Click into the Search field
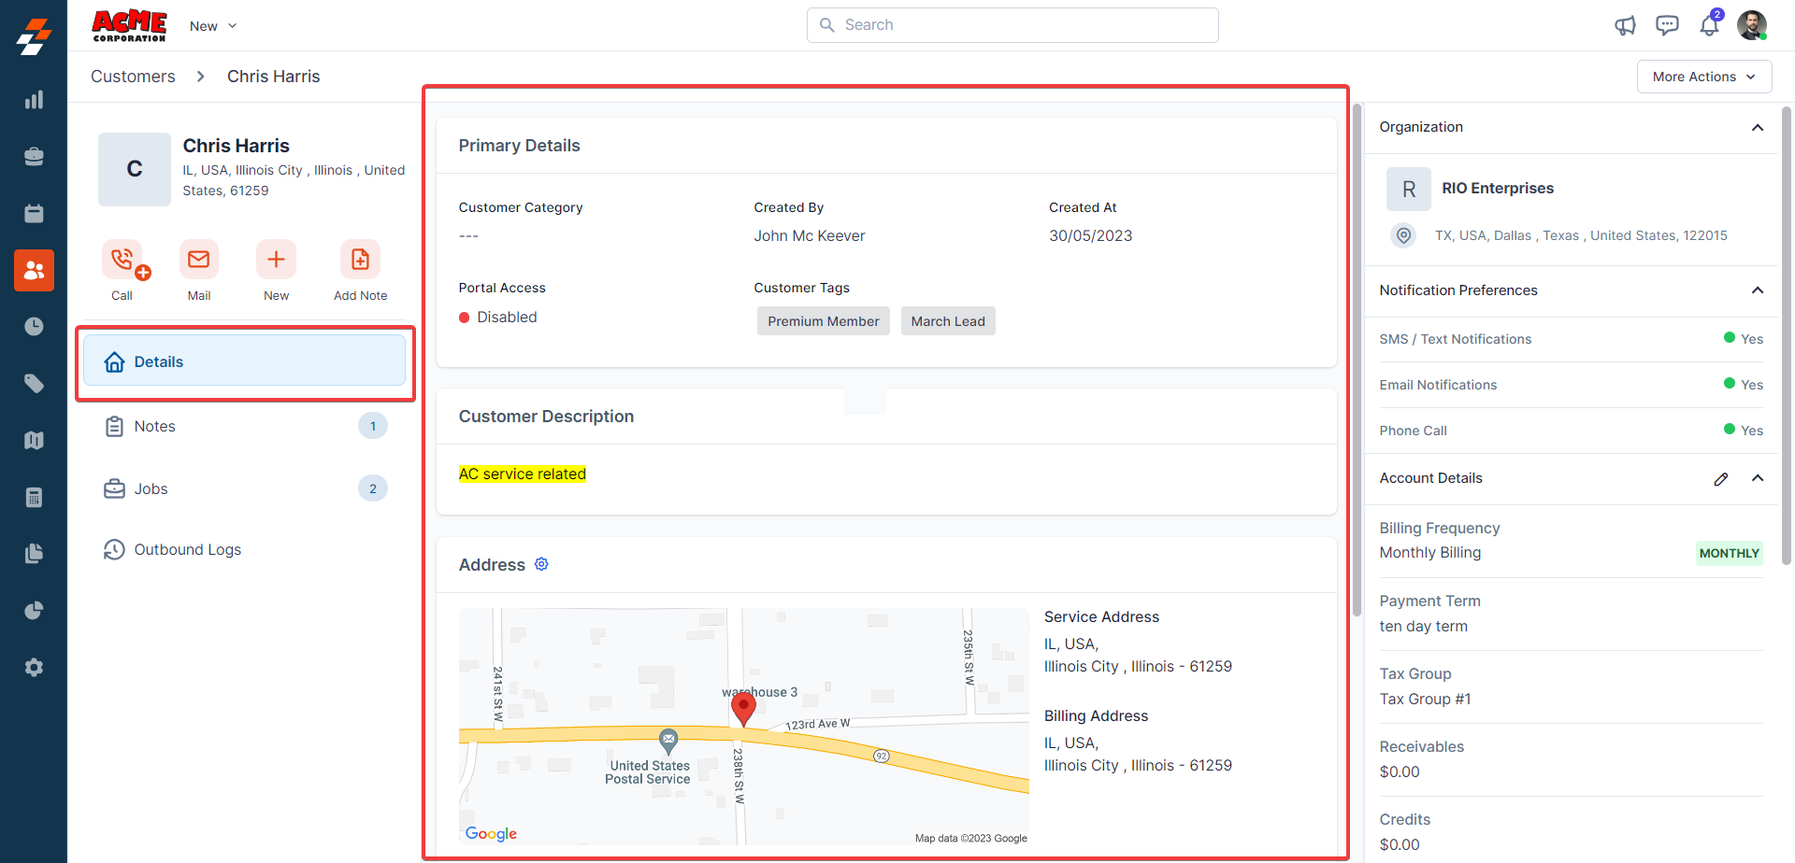The width and height of the screenshot is (1795, 863). click(x=1012, y=25)
